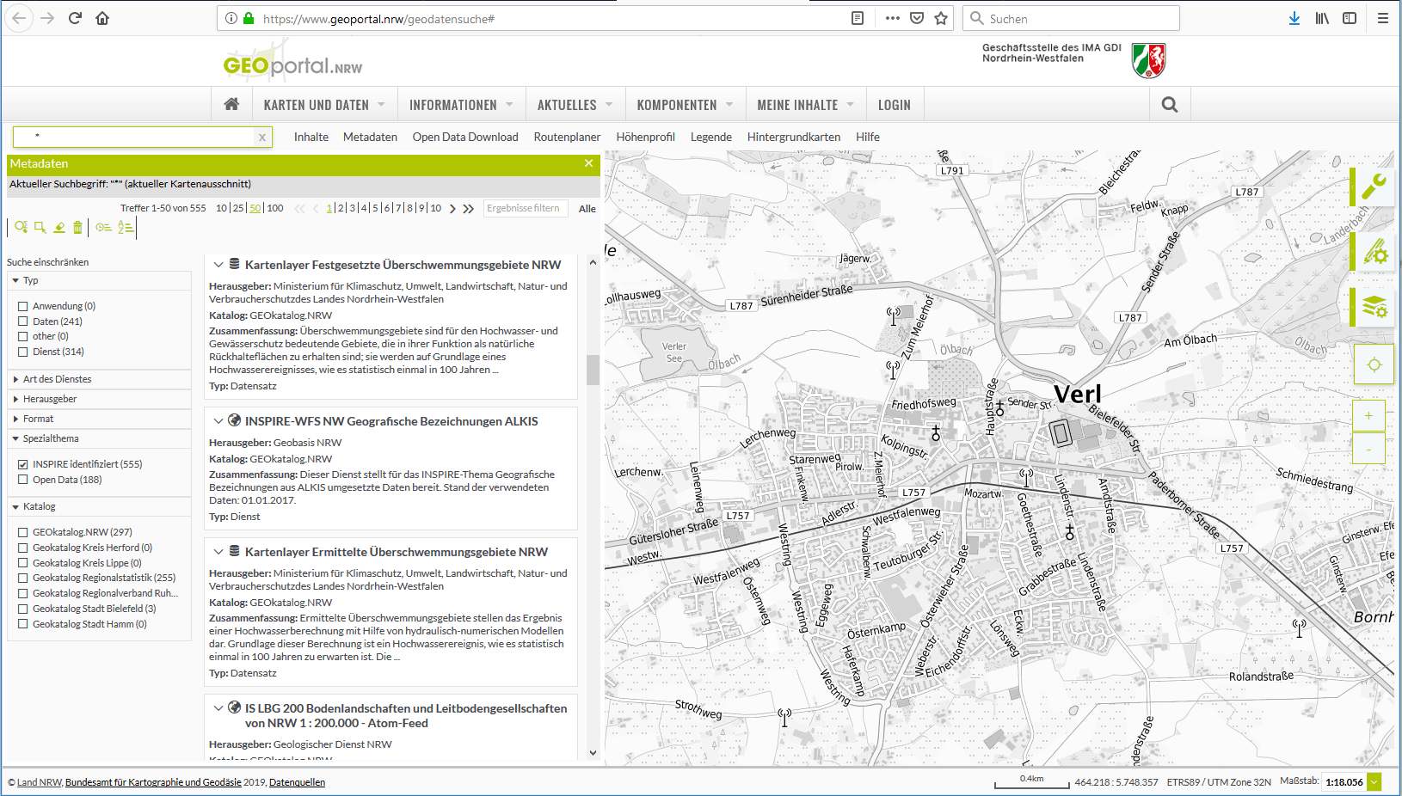This screenshot has height=796, width=1402.
Task: Uncheck INSPIRE identifiziert filter
Action: (x=23, y=464)
